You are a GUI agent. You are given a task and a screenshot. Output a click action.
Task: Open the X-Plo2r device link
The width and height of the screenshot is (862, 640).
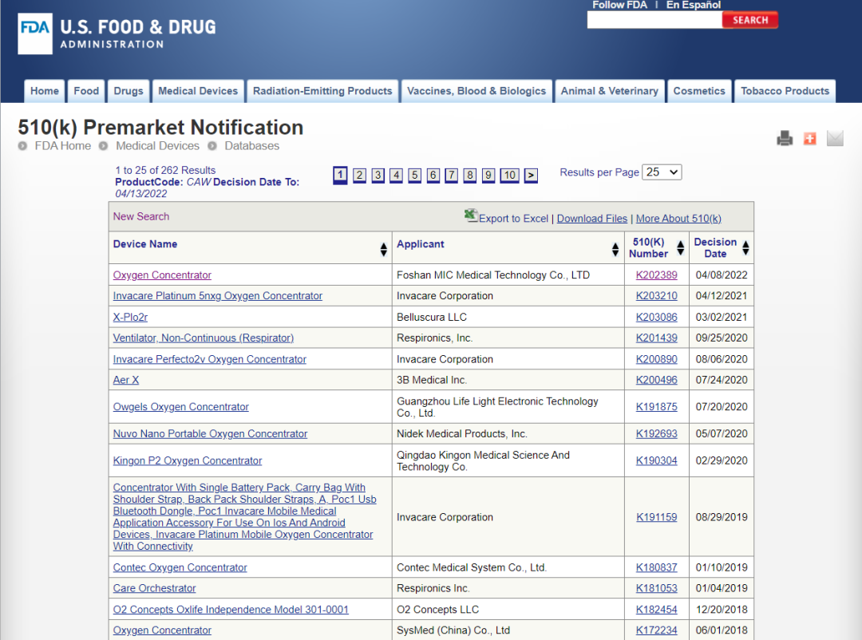130,318
